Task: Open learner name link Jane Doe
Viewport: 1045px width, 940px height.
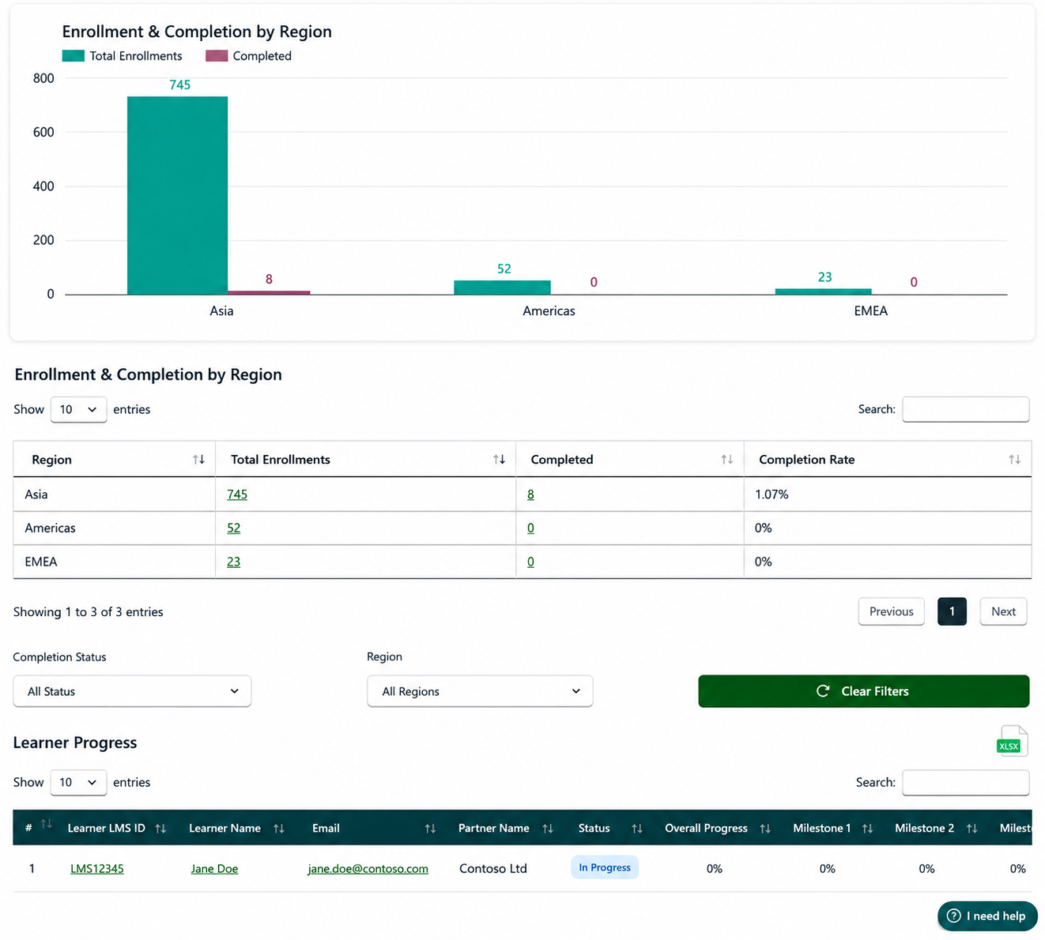Action: click(214, 868)
